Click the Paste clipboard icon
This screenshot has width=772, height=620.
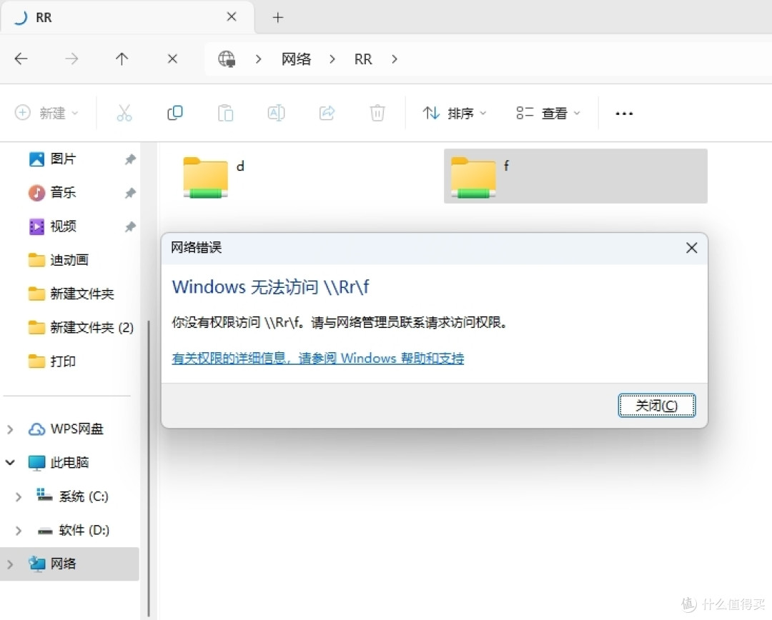click(x=225, y=113)
